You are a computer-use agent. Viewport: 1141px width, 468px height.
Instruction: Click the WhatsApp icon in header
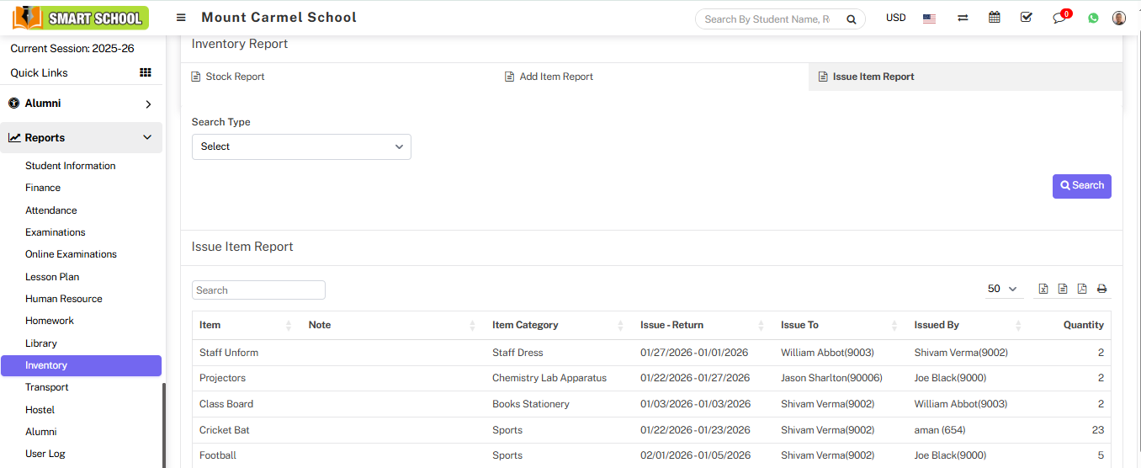(x=1093, y=18)
